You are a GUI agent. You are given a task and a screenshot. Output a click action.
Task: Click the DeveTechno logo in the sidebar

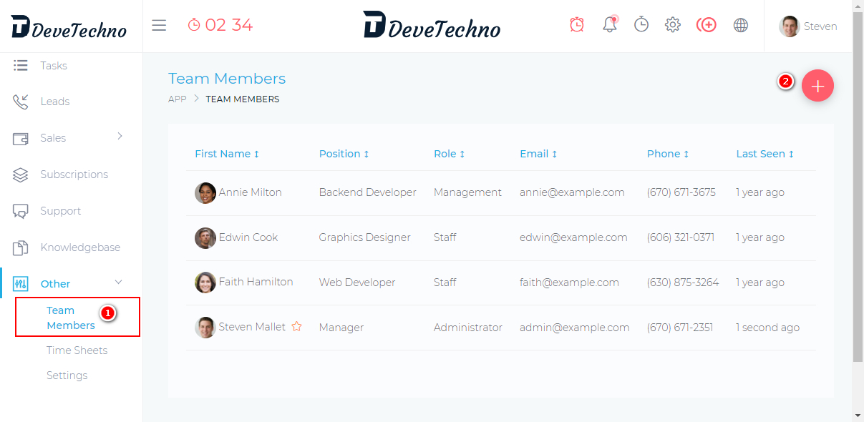click(x=69, y=27)
